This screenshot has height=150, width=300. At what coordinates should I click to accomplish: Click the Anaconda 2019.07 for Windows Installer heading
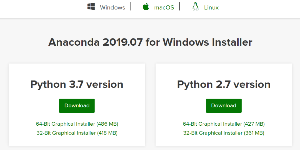[x=150, y=42]
